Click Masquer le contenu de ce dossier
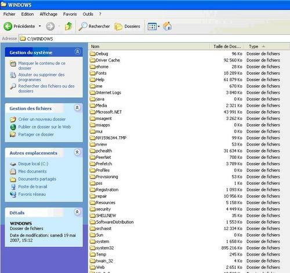The width and height of the screenshot is (290, 273). click(x=42, y=65)
